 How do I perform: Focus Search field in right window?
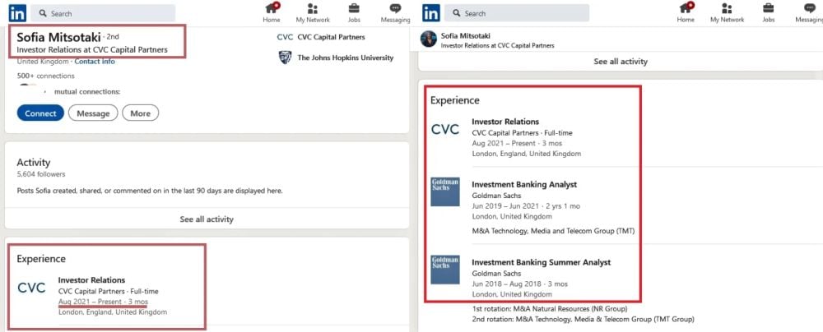[517, 13]
